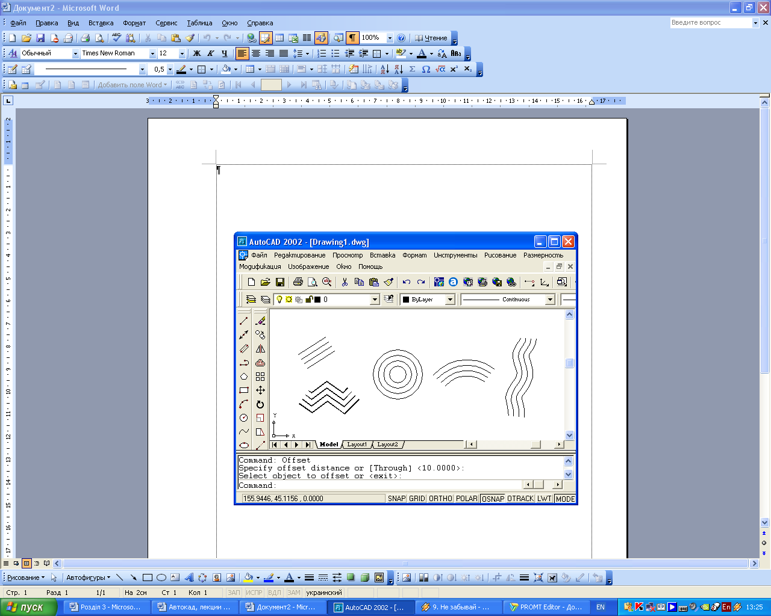Click the Highlight color marker button
771x616 pixels.
pyautogui.click(x=401, y=54)
